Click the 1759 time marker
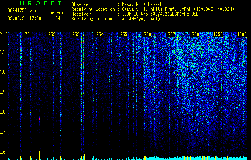Image resolution: width=251 pixels, height=160 pixels. pos(218,34)
